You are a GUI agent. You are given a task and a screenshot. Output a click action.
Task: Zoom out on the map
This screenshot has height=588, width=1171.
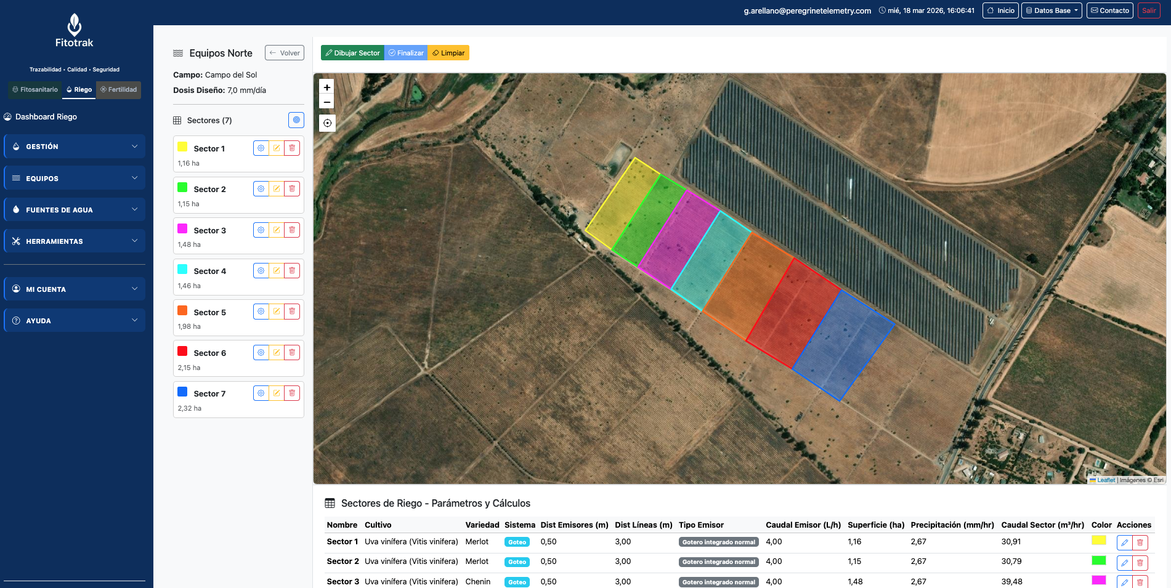(327, 102)
